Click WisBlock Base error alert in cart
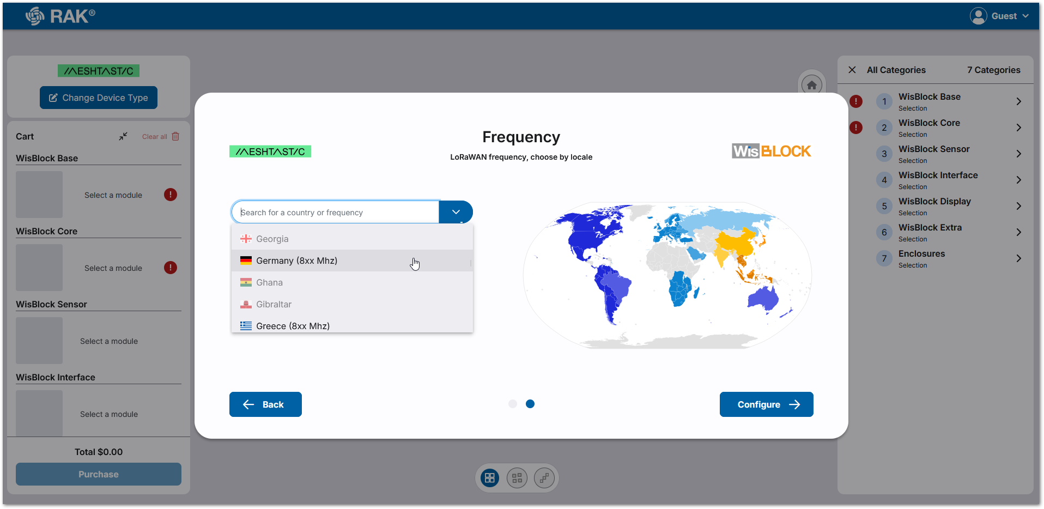Screen dimensions: 1044x509 [171, 195]
